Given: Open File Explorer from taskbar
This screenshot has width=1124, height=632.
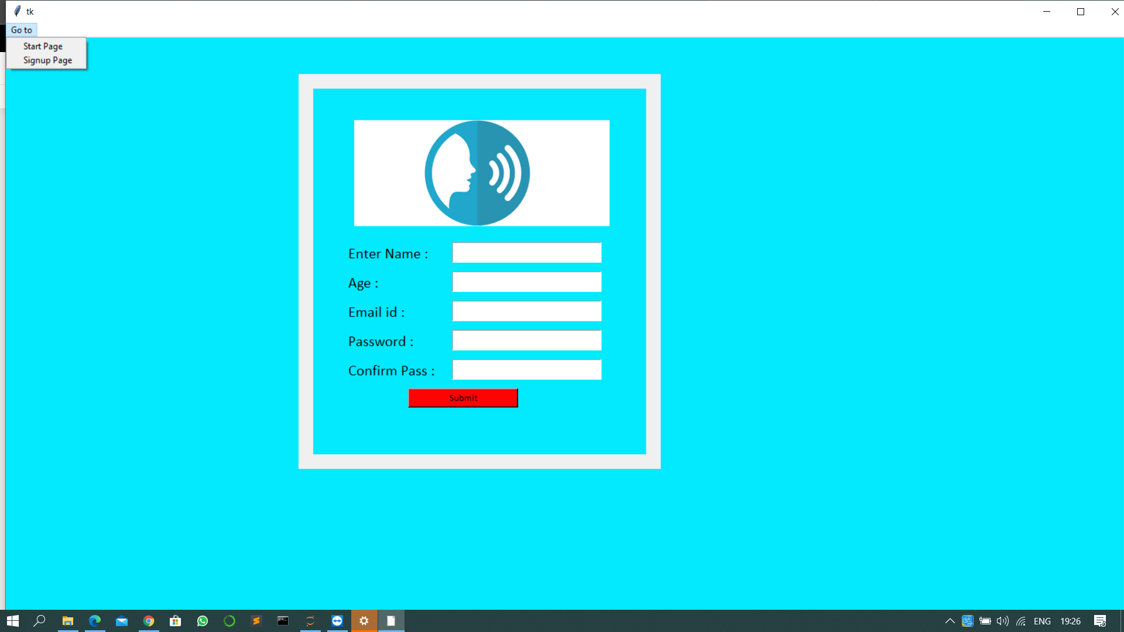Looking at the screenshot, I should (68, 621).
